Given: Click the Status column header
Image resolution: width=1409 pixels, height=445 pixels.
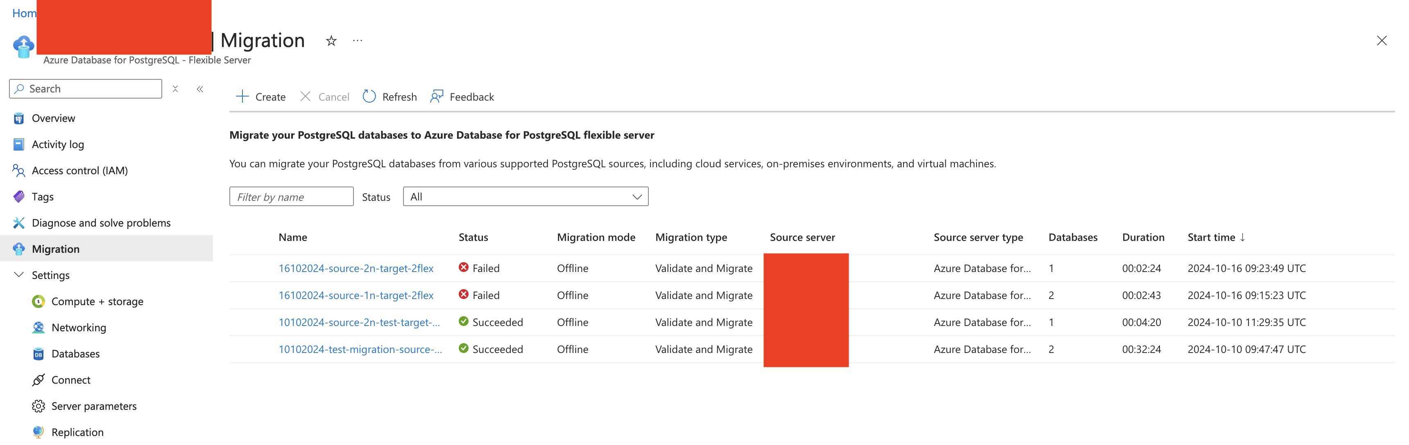Looking at the screenshot, I should pos(473,237).
